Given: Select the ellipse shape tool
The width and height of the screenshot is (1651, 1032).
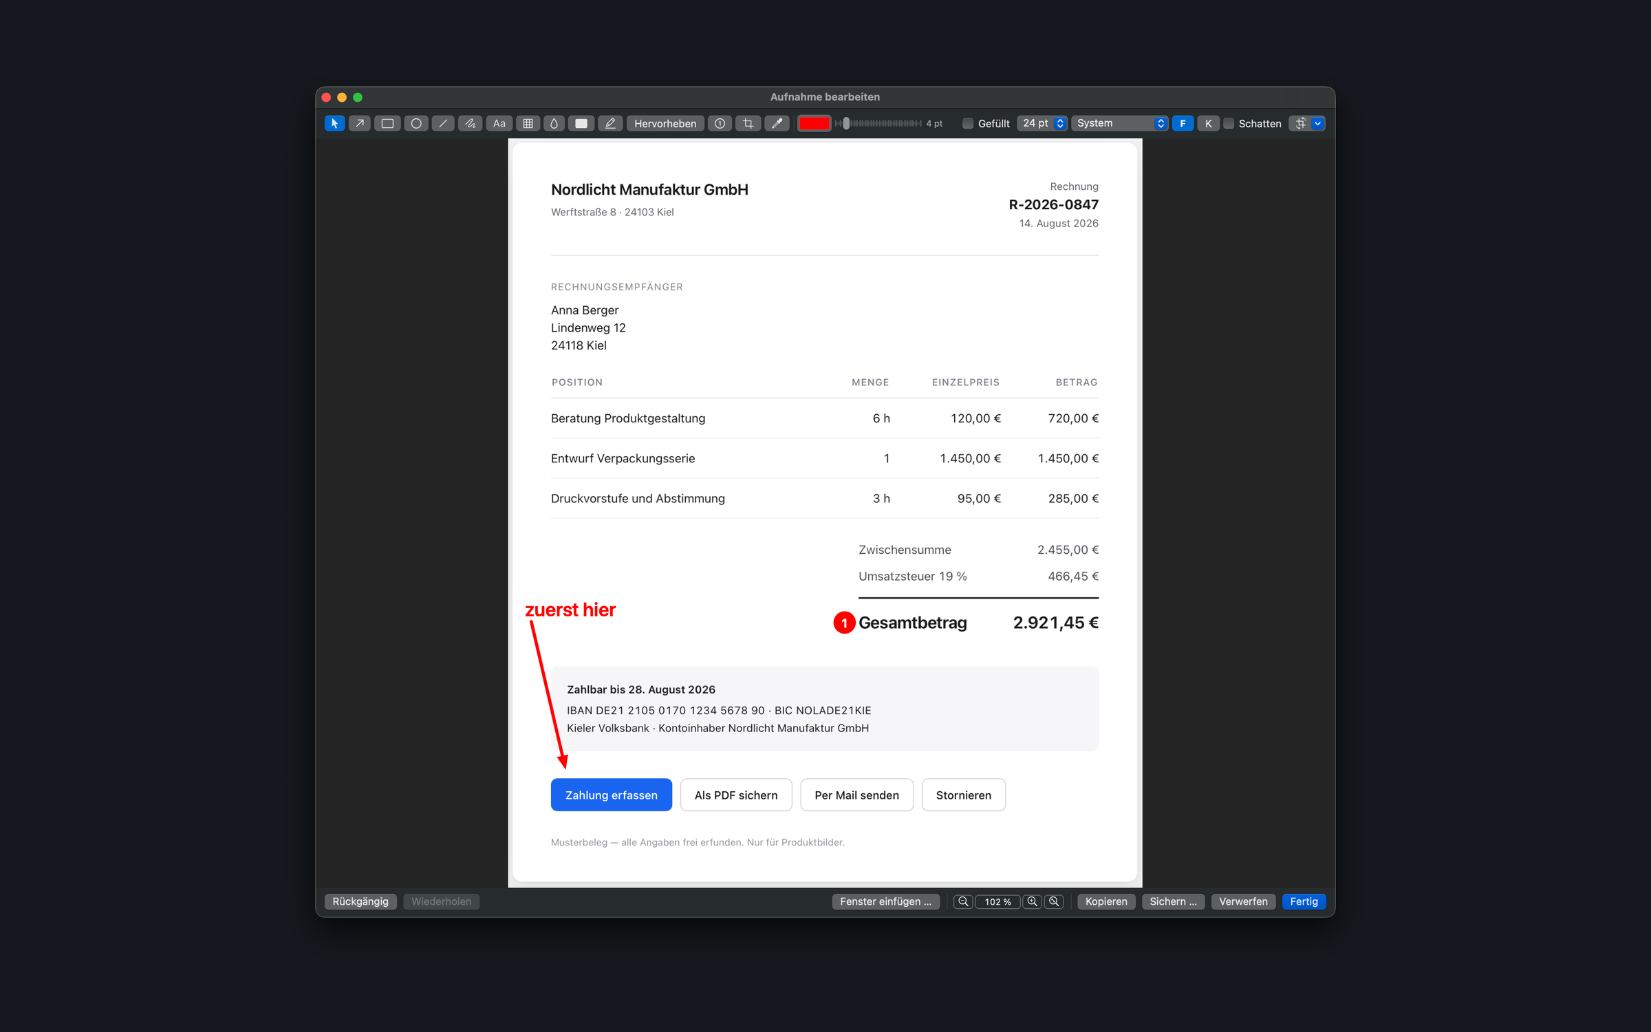Looking at the screenshot, I should click(416, 124).
